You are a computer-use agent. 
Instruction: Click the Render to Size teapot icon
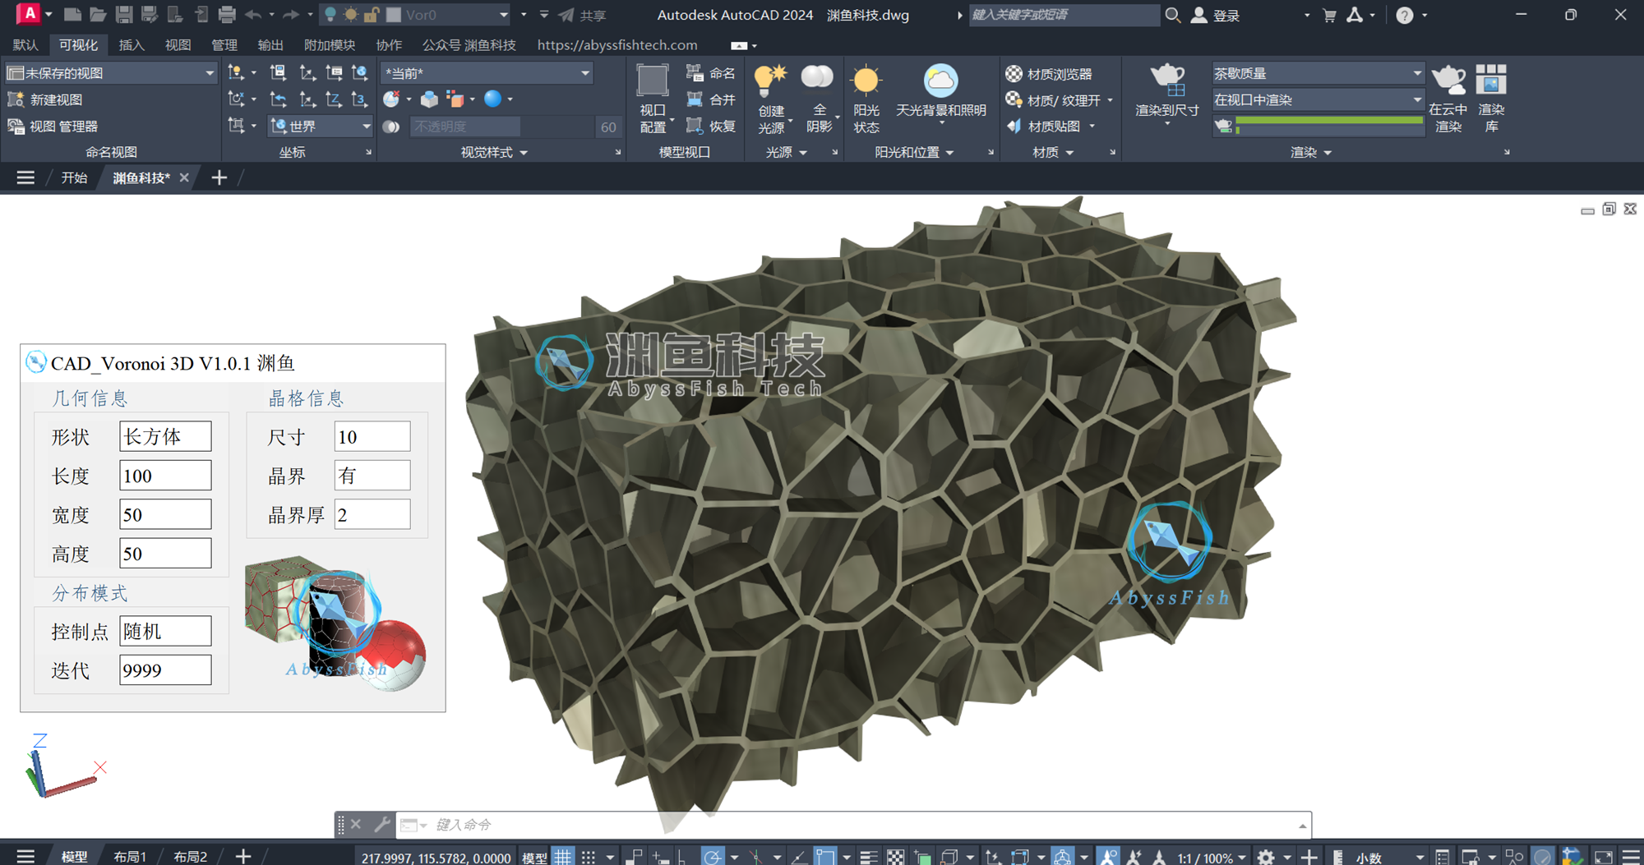[1167, 81]
